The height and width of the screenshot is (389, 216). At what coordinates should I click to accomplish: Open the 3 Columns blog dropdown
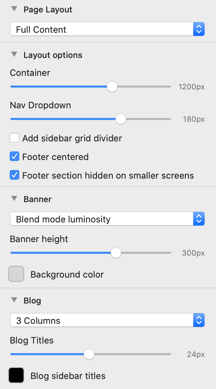(107, 320)
